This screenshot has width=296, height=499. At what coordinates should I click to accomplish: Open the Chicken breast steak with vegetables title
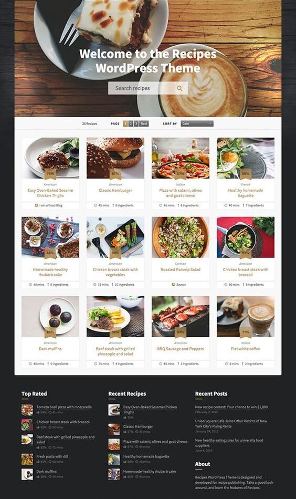[x=115, y=272]
